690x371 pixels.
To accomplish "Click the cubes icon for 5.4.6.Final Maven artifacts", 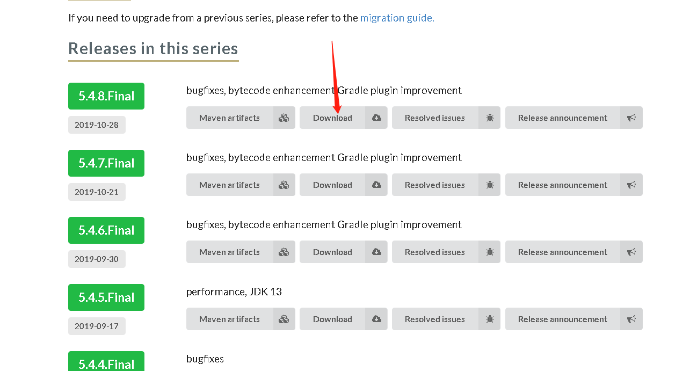I will tap(284, 252).
